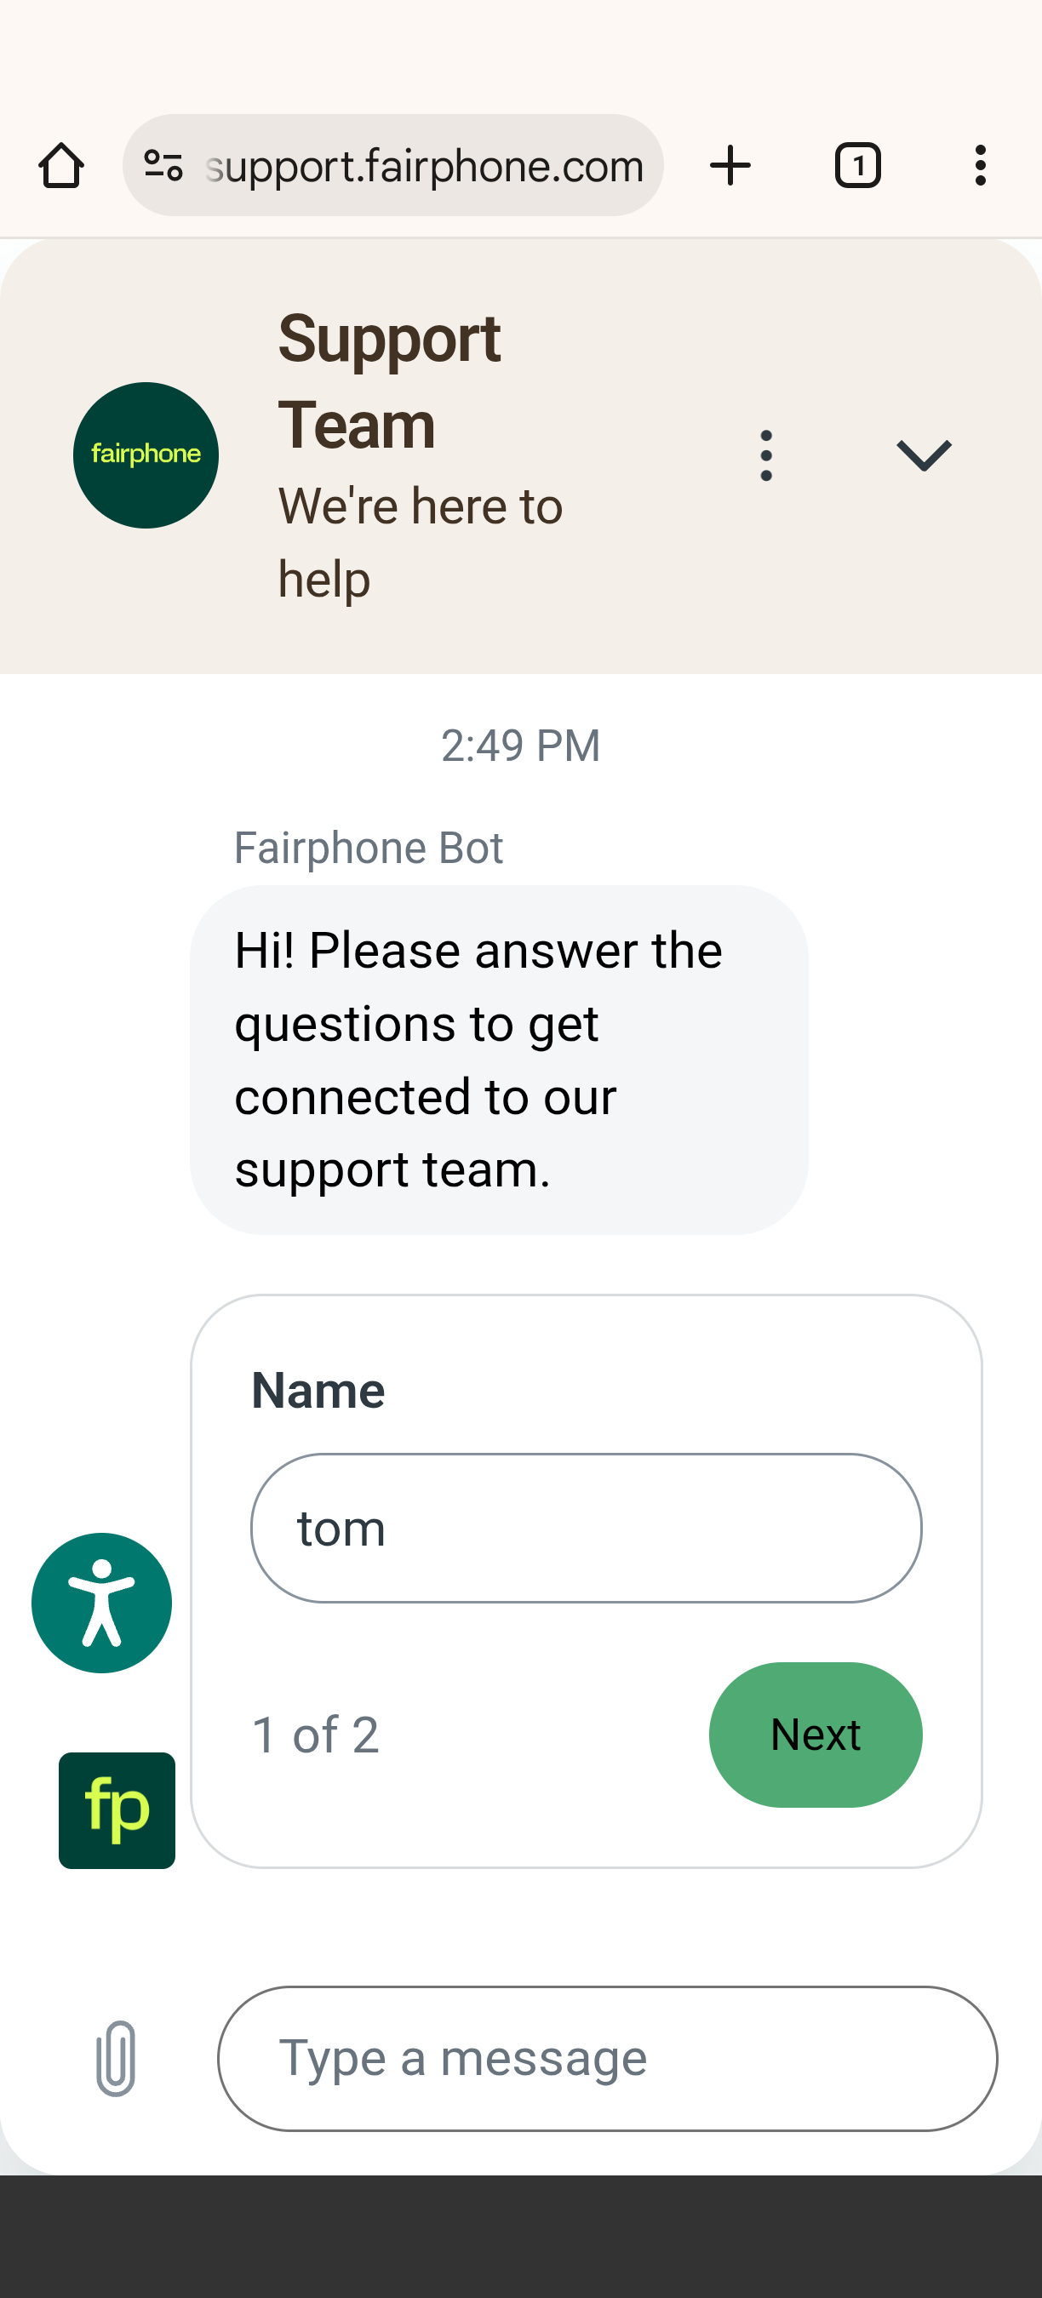The image size is (1042, 2298).
Task: Focus the Name field containing tom
Action: point(586,1528)
